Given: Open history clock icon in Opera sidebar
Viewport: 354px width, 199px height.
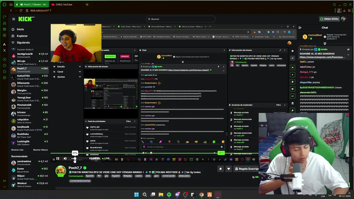Looking at the screenshot, I should tap(4, 66).
